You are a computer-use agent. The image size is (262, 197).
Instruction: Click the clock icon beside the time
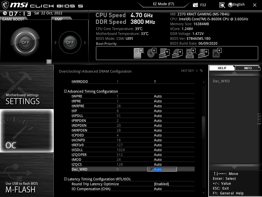pyautogui.click(x=5, y=13)
